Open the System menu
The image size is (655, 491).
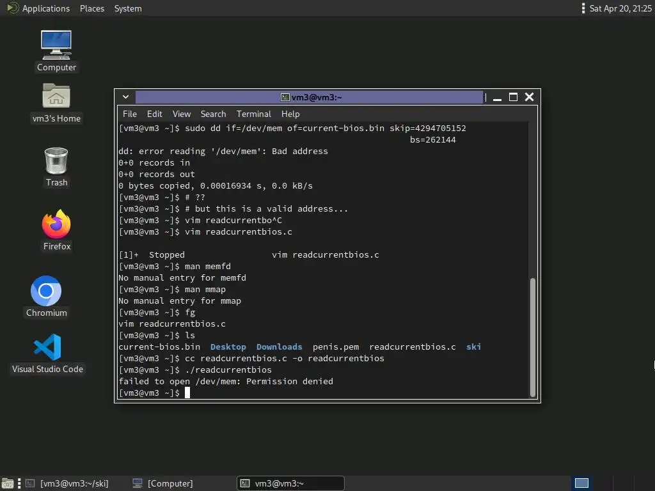pos(128,8)
